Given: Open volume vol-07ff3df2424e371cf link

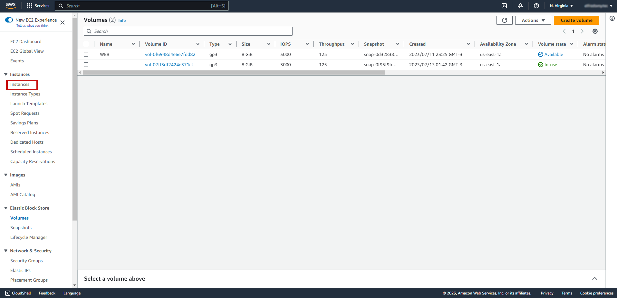Looking at the screenshot, I should point(169,65).
